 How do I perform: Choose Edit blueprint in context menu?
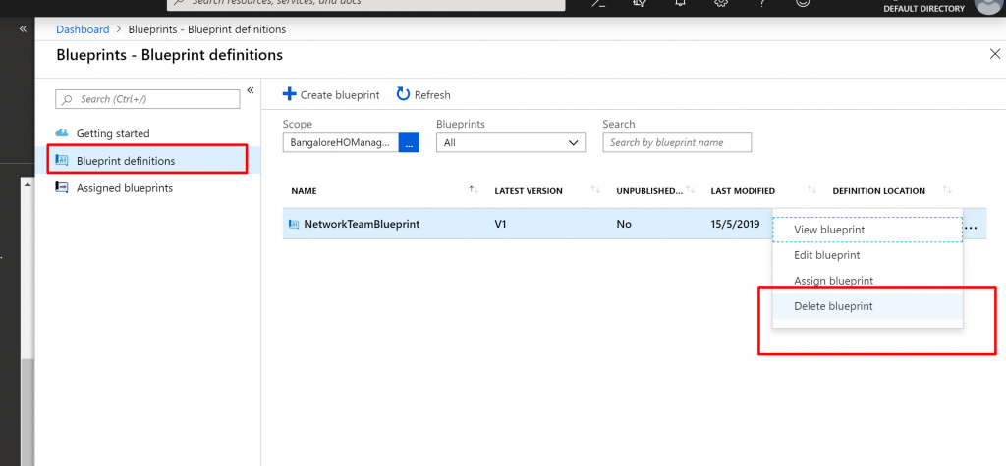(826, 255)
